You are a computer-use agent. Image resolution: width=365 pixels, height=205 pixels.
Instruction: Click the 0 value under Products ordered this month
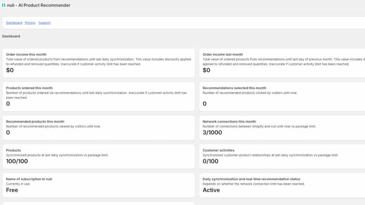pyautogui.click(x=8, y=104)
